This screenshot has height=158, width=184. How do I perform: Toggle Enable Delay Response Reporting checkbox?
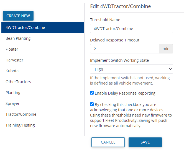tap(92, 93)
